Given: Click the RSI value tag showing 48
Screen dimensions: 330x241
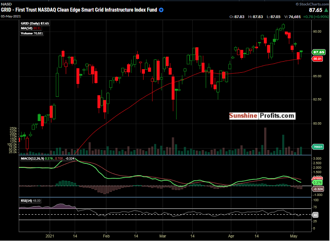Looking at the screenshot, I should point(316,215).
